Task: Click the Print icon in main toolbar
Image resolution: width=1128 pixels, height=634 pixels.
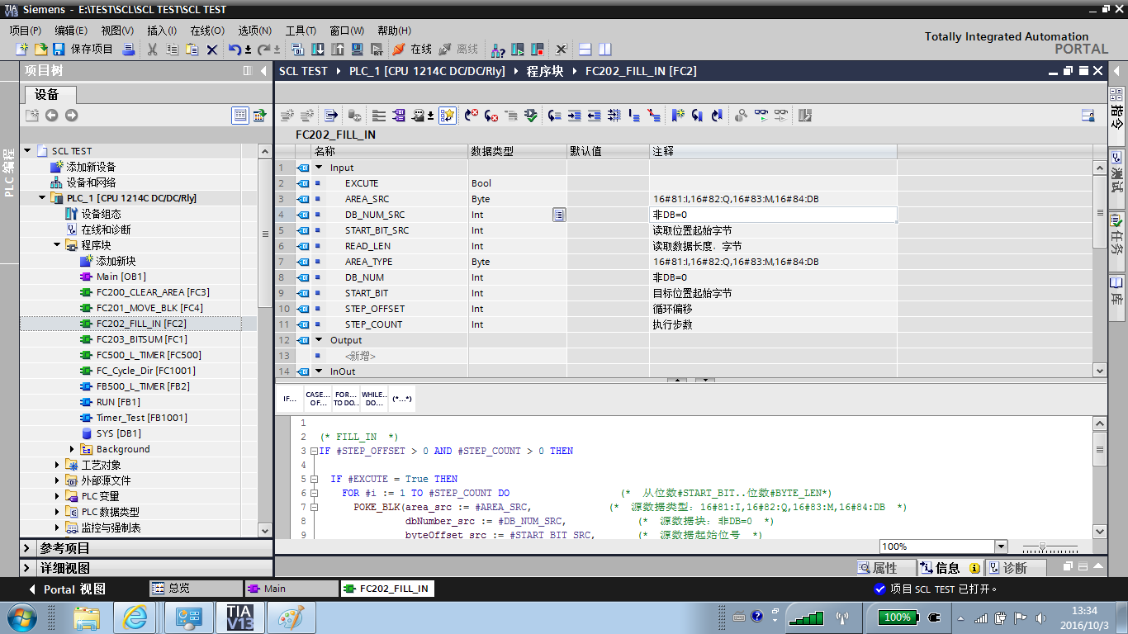Action: 129,50
